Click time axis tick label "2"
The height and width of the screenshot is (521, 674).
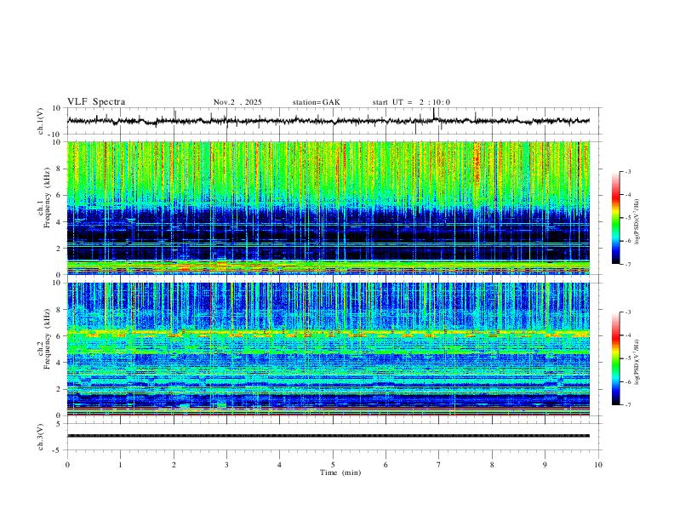coord(174,465)
